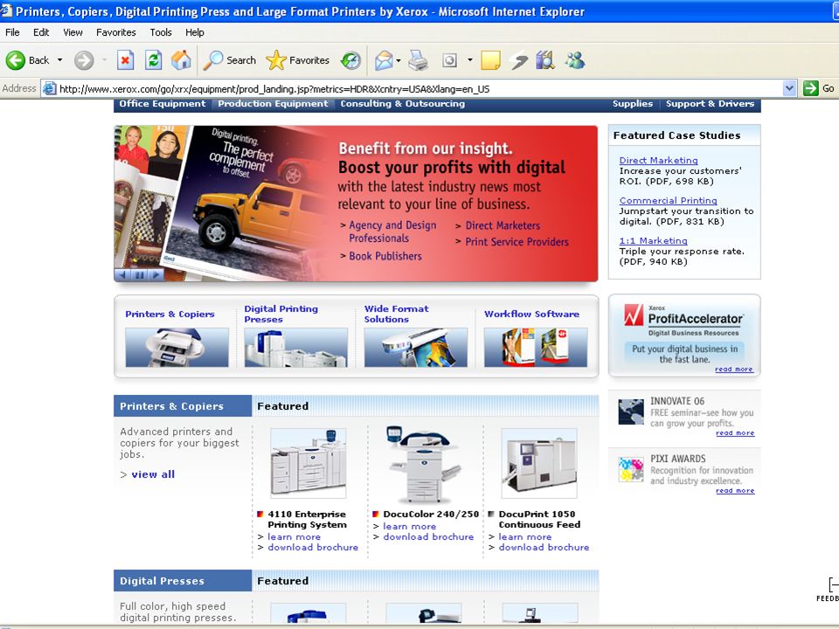Click view all under Printers & Copiers
This screenshot has width=839, height=629.
pos(153,474)
